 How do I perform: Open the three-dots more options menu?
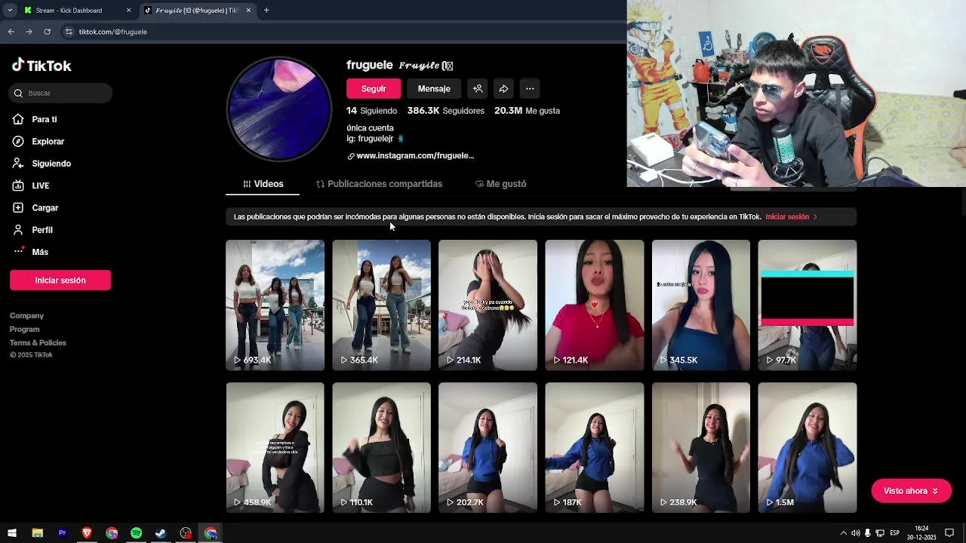[530, 88]
